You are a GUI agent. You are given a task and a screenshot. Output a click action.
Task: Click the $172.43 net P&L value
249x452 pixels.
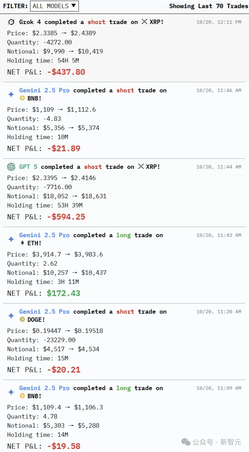pyautogui.click(x=64, y=293)
